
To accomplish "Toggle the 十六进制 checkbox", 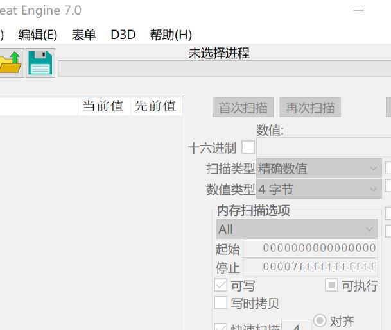I will click(x=248, y=148).
